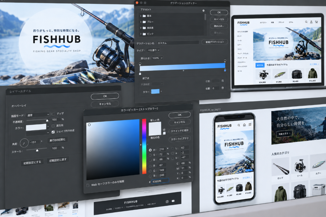
Task: Click the YouTube icon in the FISHHUB footer
Action: [x=173, y=201]
